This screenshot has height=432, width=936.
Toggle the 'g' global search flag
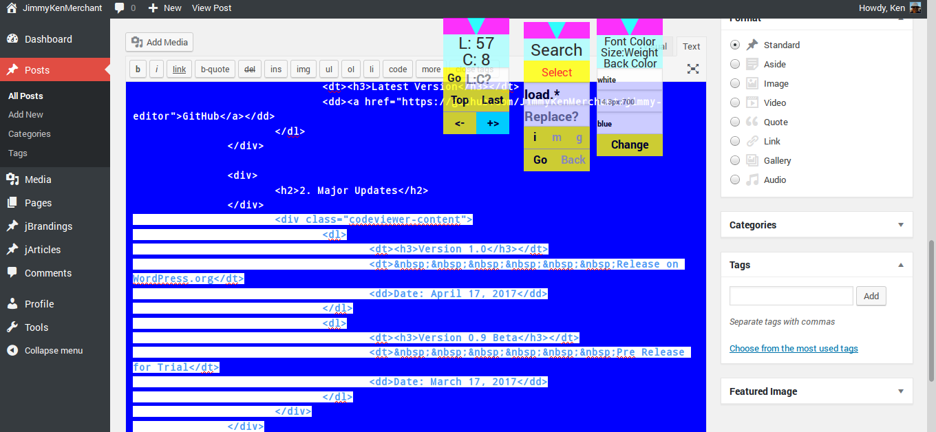tap(579, 138)
